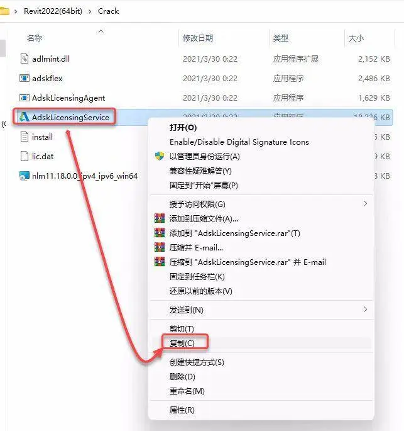Select the install text file icon
The height and width of the screenshot is (431, 404).
tap(24, 137)
